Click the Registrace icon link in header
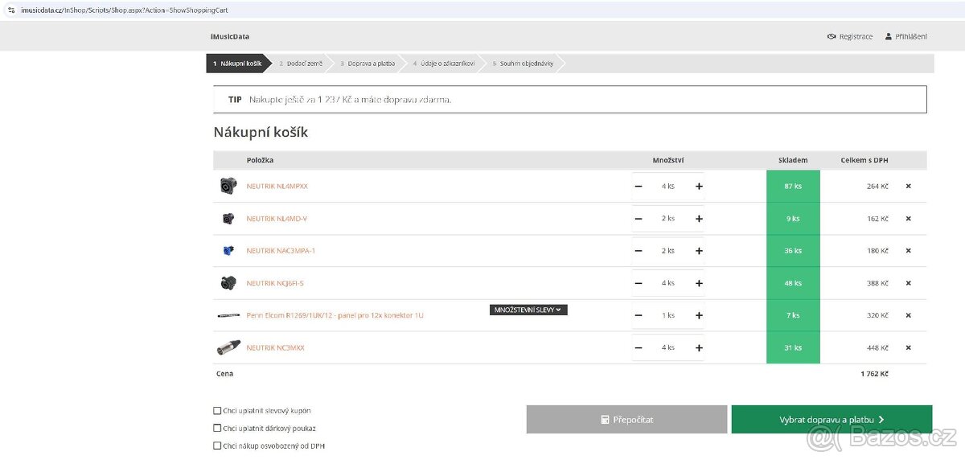Viewport: 965px width, 460px height. coord(832,37)
